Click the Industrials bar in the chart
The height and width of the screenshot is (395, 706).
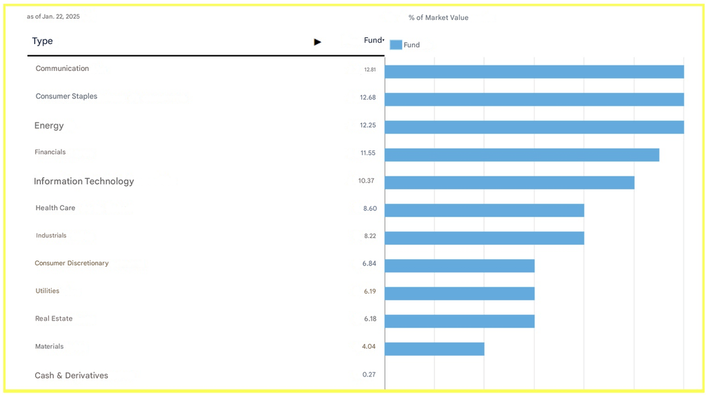point(484,238)
